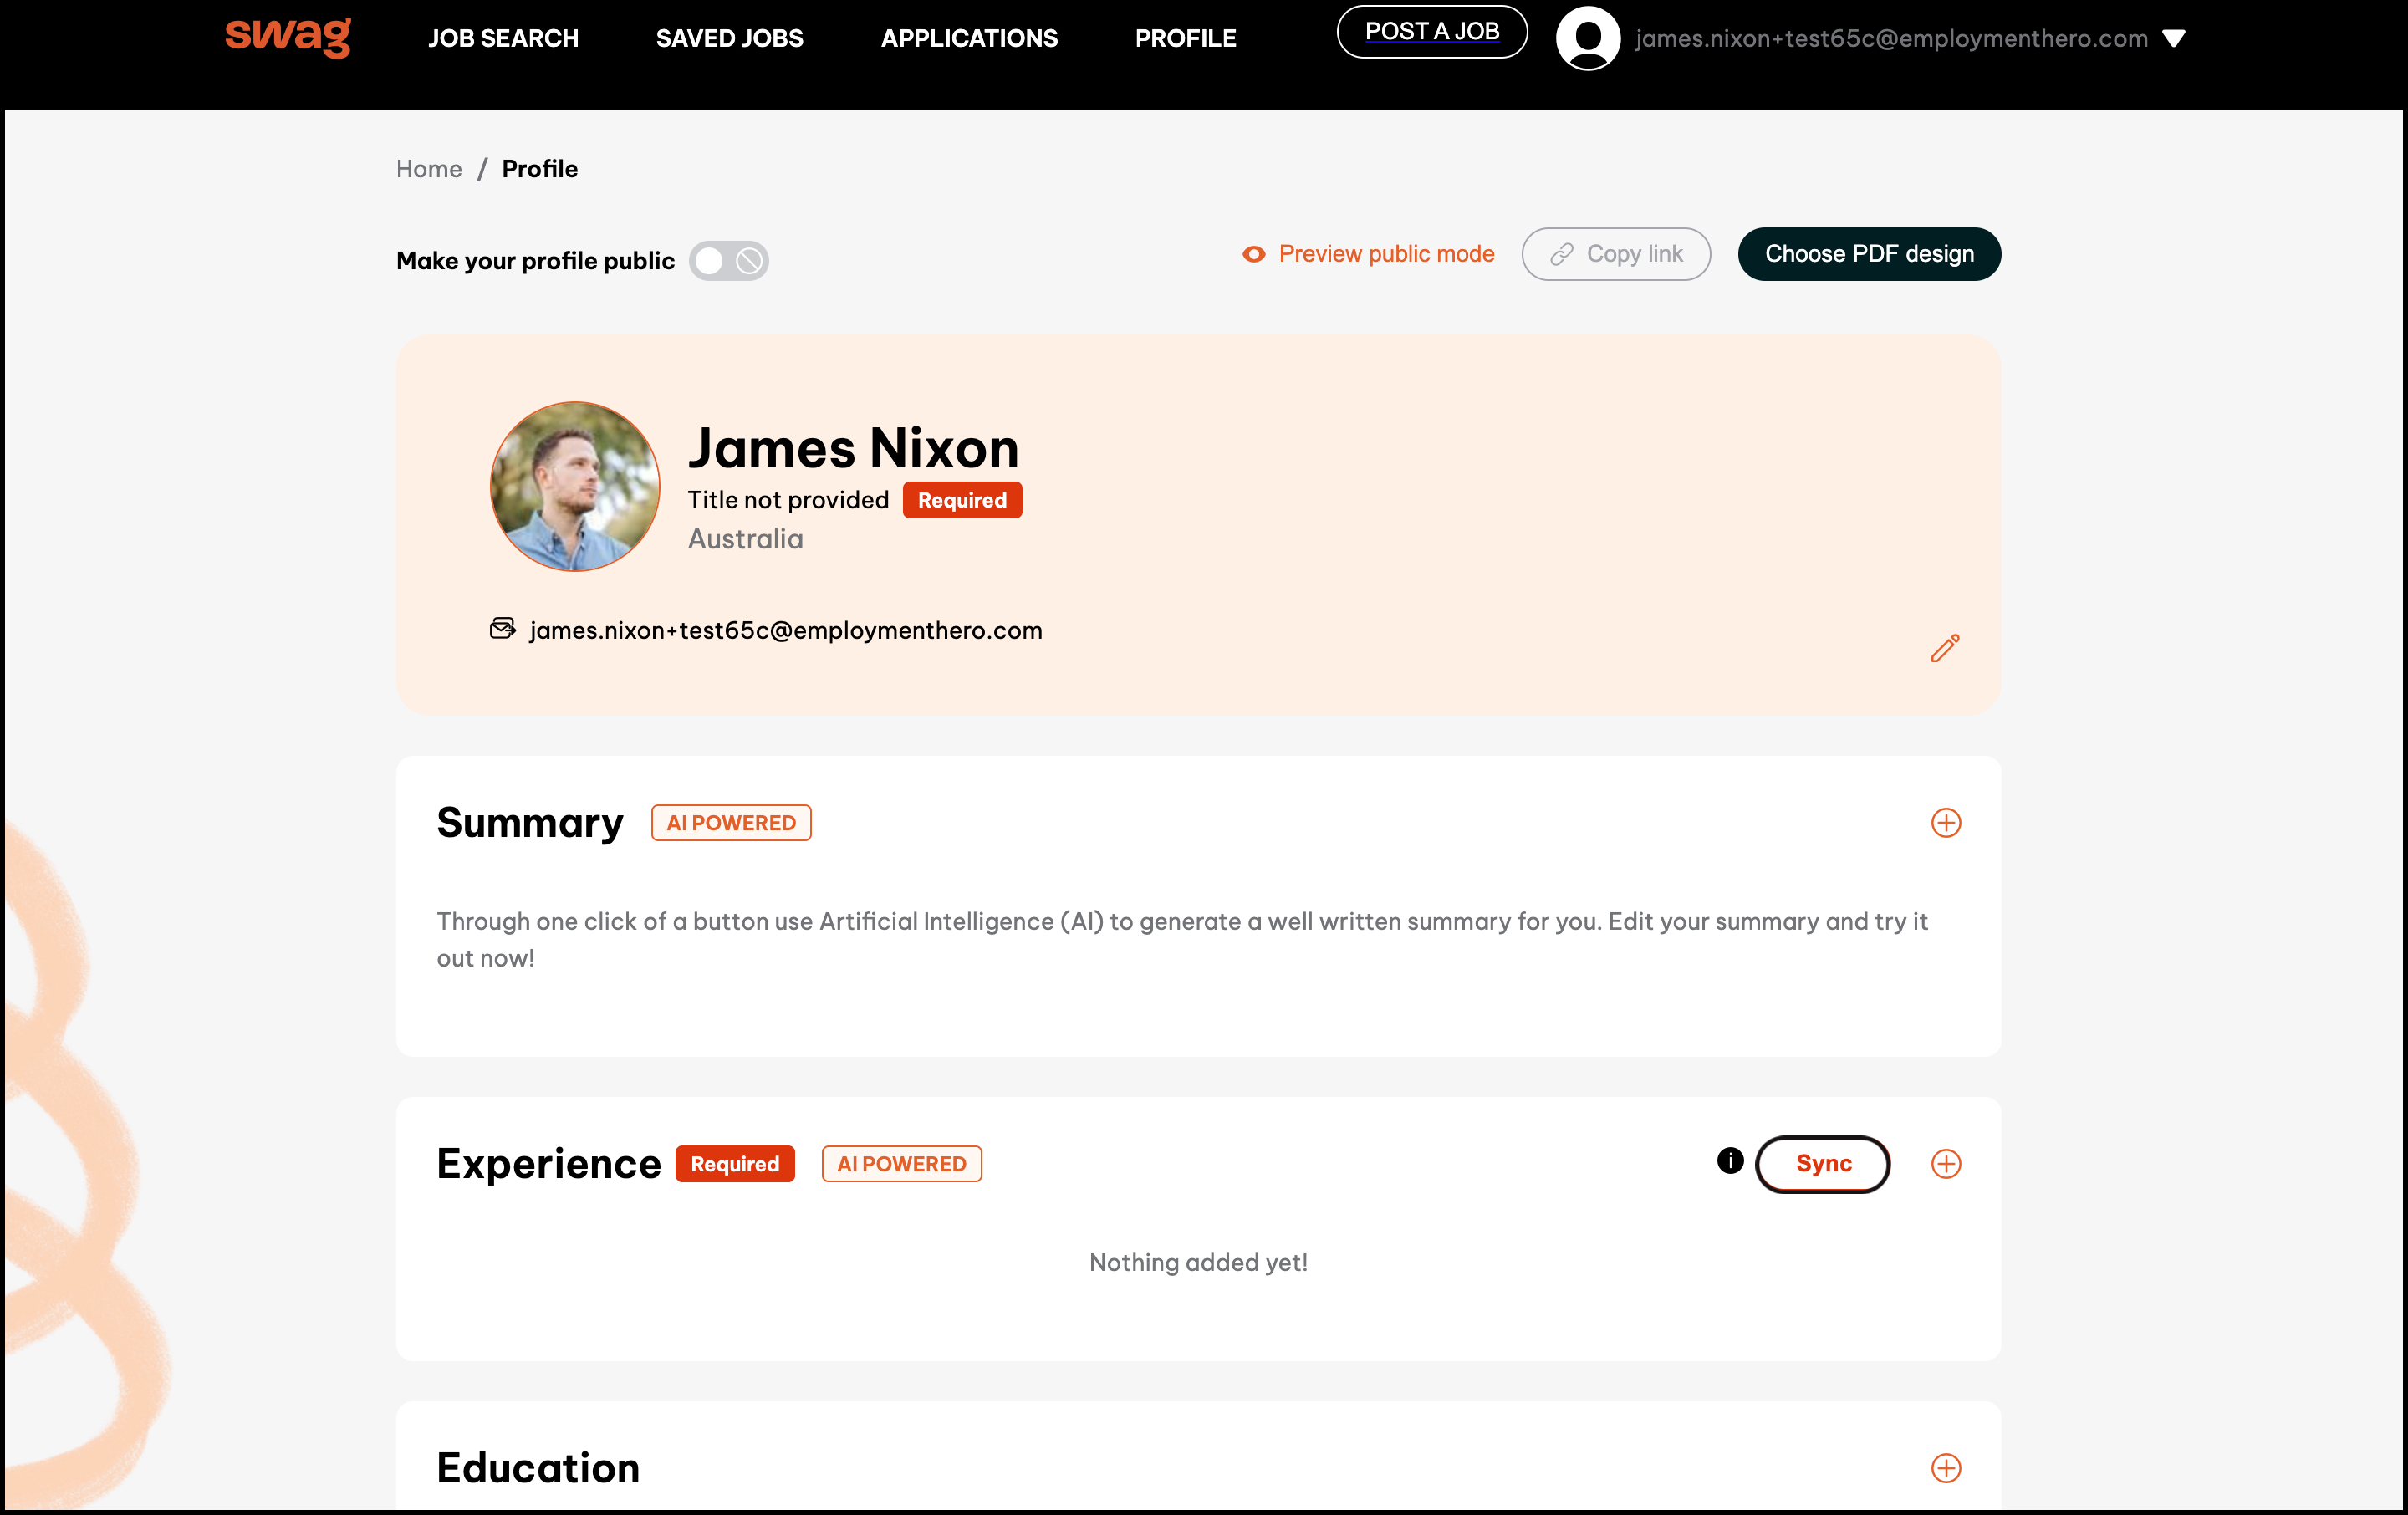Screen dimensions: 2408x1515
Task: Click the chain link icon
Action: pos(1562,255)
